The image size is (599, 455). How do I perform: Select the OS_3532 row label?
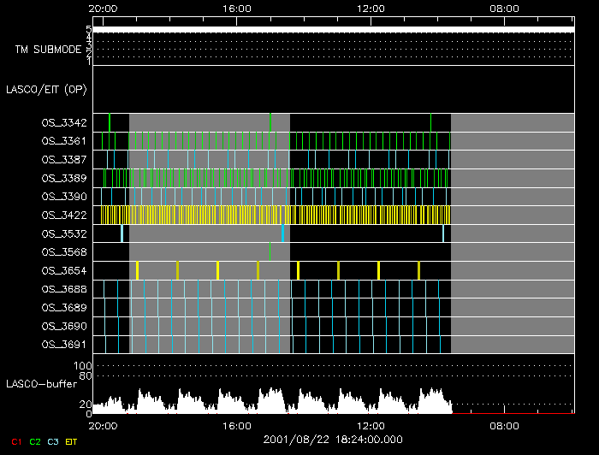(63, 233)
